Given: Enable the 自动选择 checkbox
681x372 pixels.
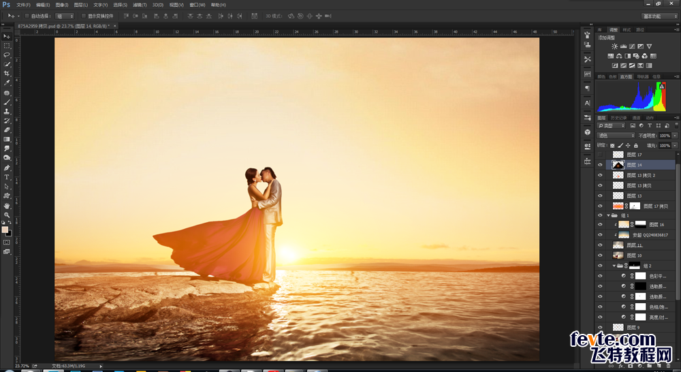Looking at the screenshot, I should (x=27, y=16).
